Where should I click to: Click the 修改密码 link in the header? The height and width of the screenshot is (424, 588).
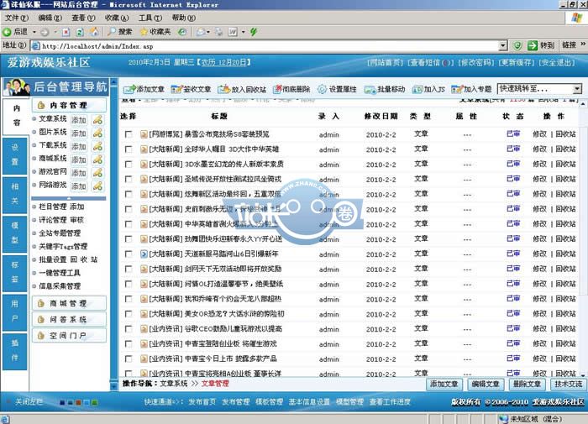[476, 63]
